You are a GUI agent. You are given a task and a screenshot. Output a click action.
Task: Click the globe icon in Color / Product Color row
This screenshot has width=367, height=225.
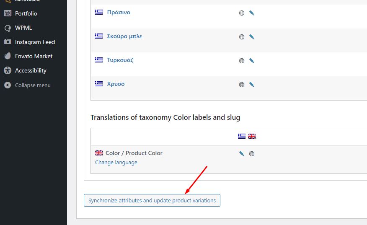coord(252,154)
